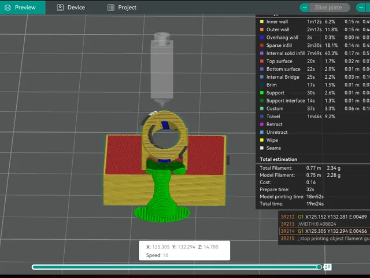Toggle Custom color swatch
The image size is (370, 278).
point(262,108)
